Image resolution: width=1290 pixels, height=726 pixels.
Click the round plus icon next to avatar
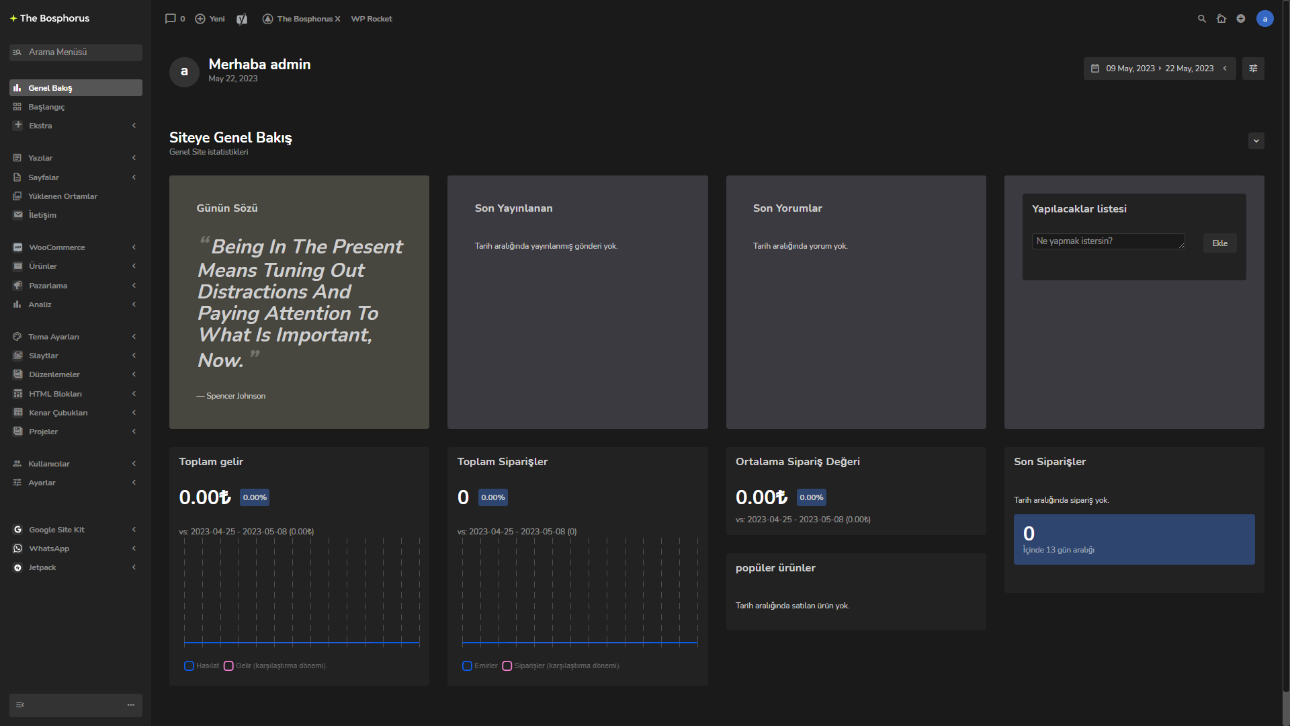pyautogui.click(x=1241, y=19)
